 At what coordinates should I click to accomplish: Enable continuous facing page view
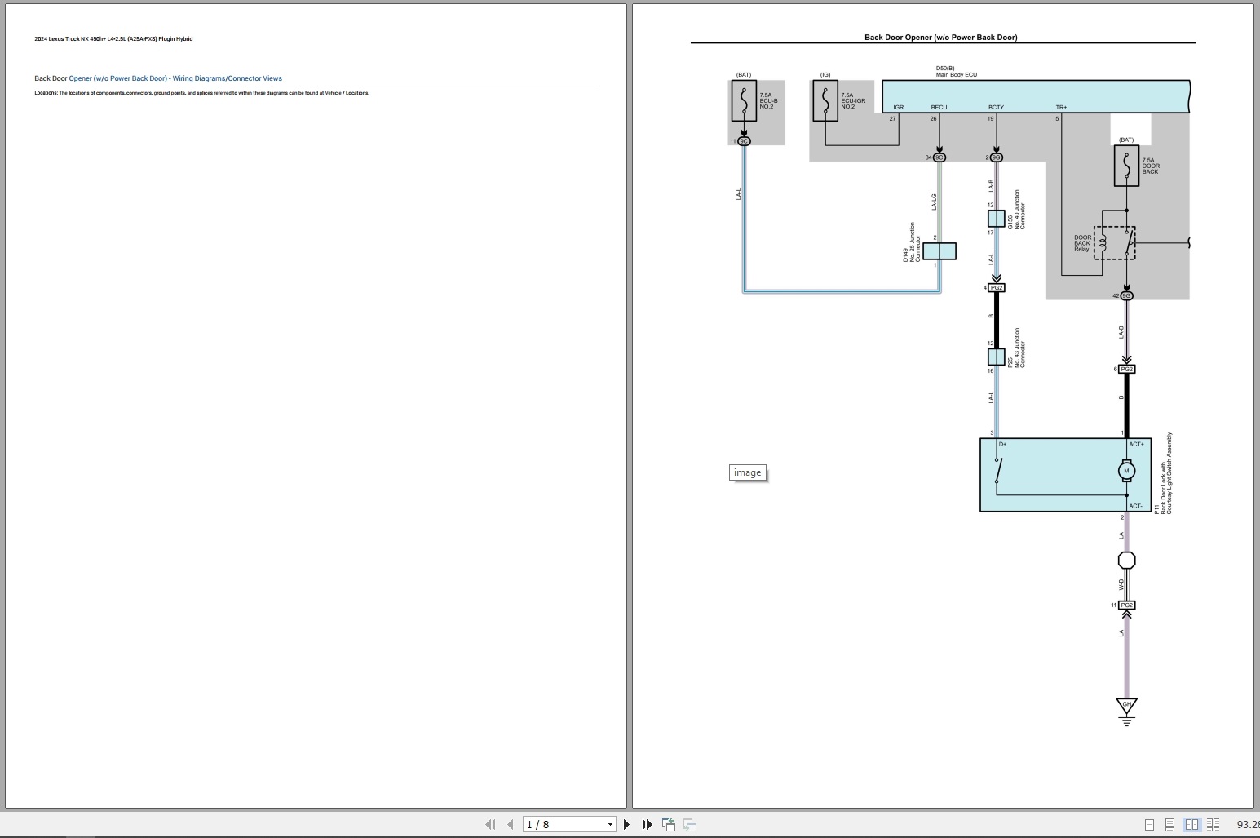point(1213,825)
